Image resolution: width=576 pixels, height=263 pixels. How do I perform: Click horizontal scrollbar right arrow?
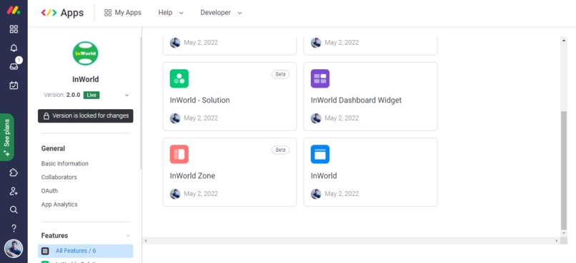point(557,241)
